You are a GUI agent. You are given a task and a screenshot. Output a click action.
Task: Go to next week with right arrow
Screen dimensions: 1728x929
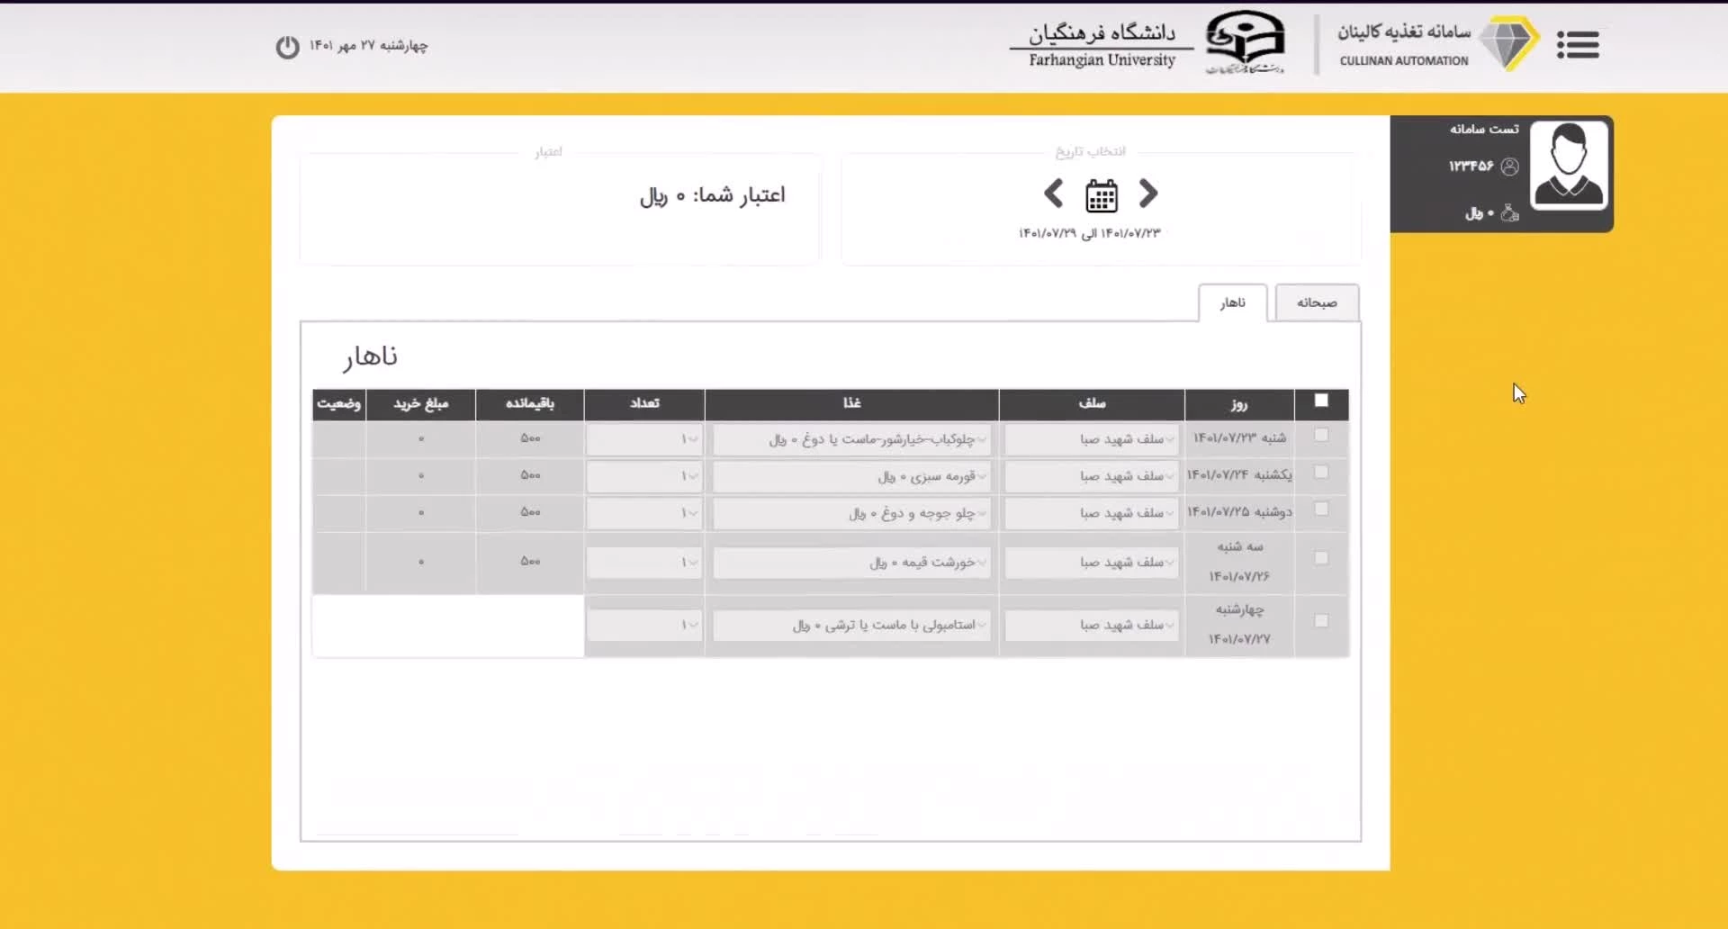coord(1148,194)
